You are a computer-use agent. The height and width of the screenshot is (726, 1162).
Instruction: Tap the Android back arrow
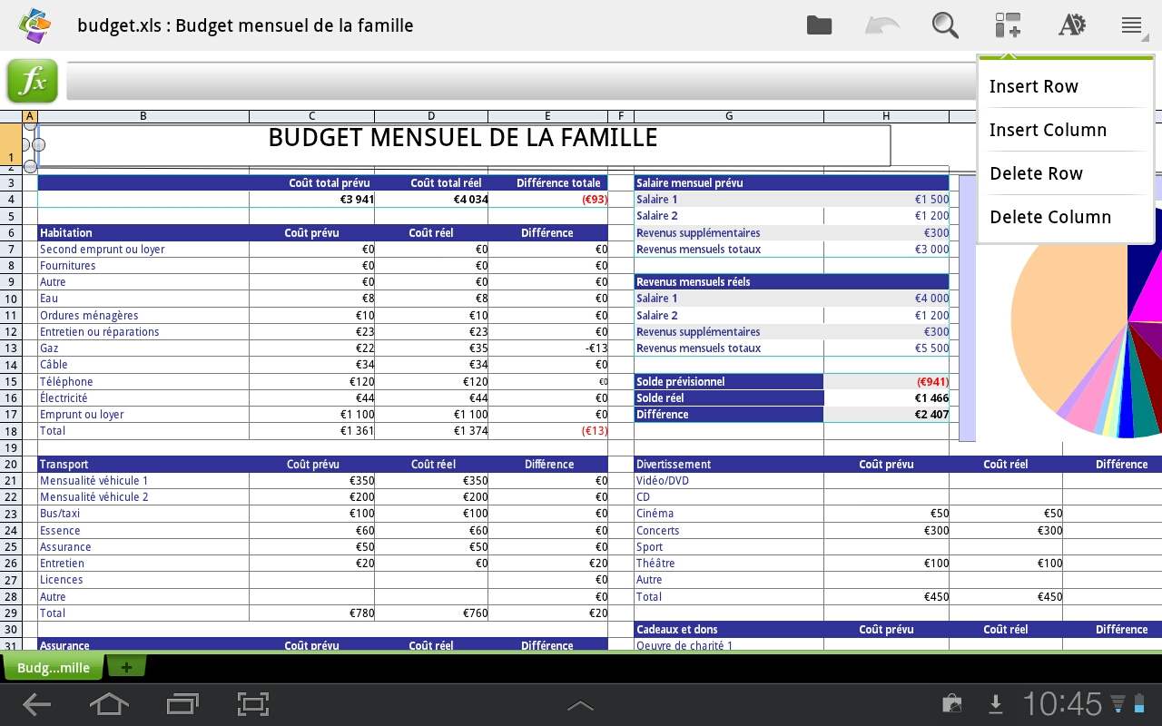coord(36,704)
